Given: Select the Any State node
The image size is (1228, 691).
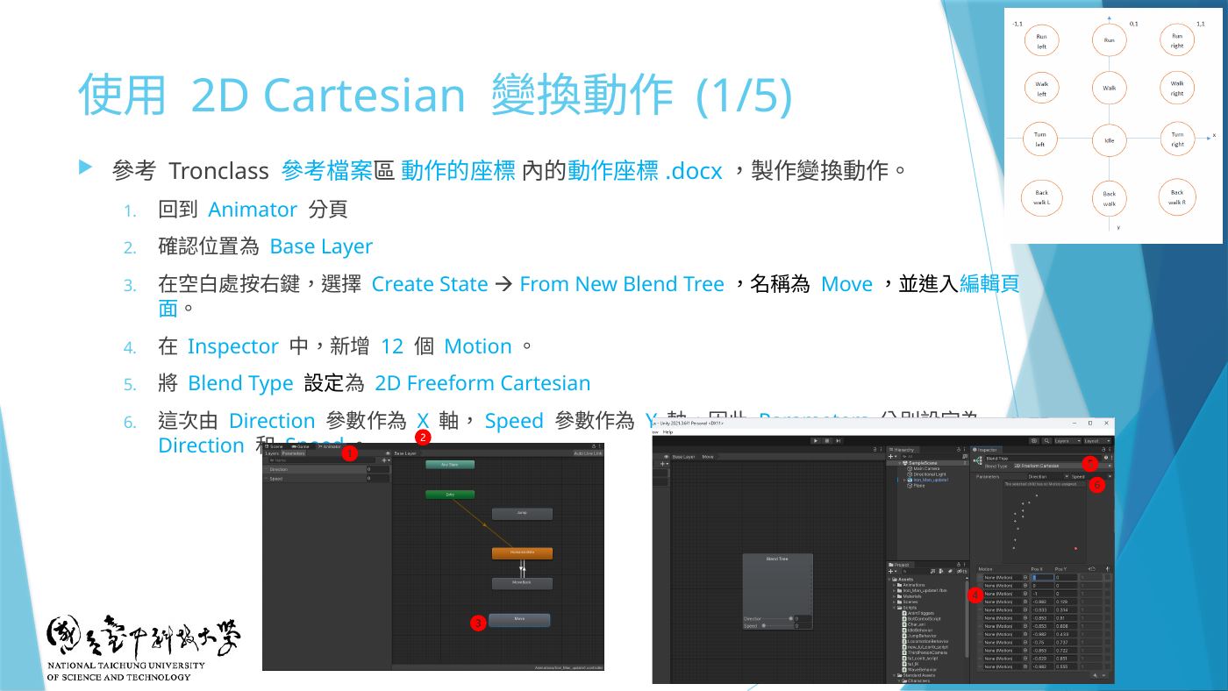Looking at the screenshot, I should click(450, 465).
